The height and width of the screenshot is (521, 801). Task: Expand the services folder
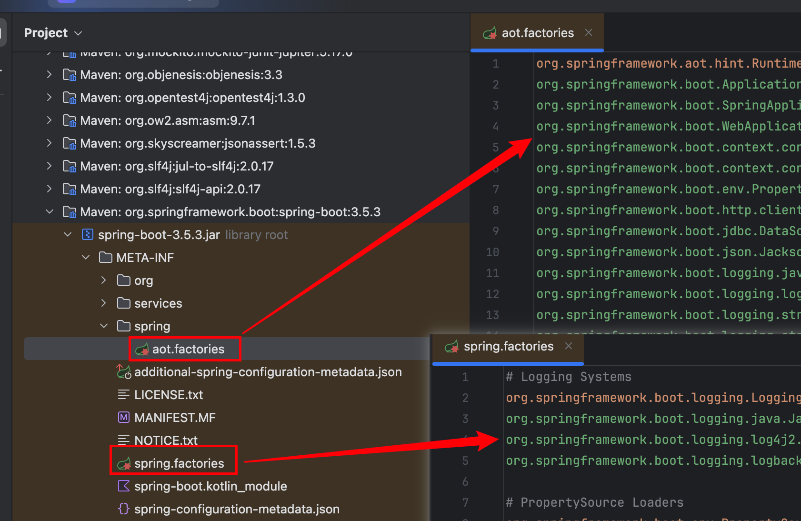tap(104, 303)
